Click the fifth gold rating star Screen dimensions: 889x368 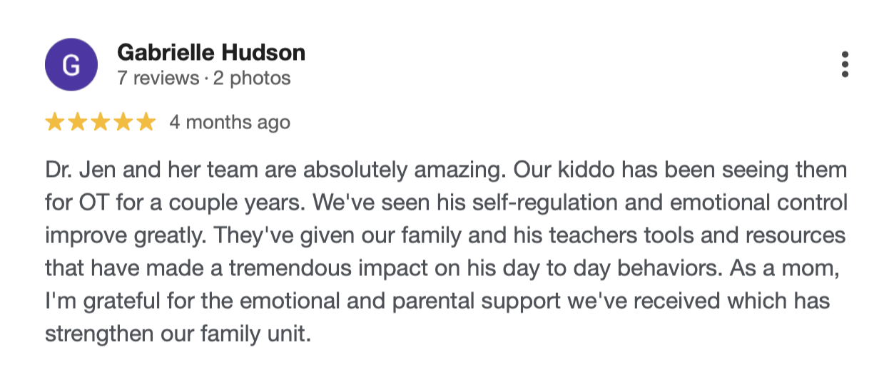click(x=146, y=123)
